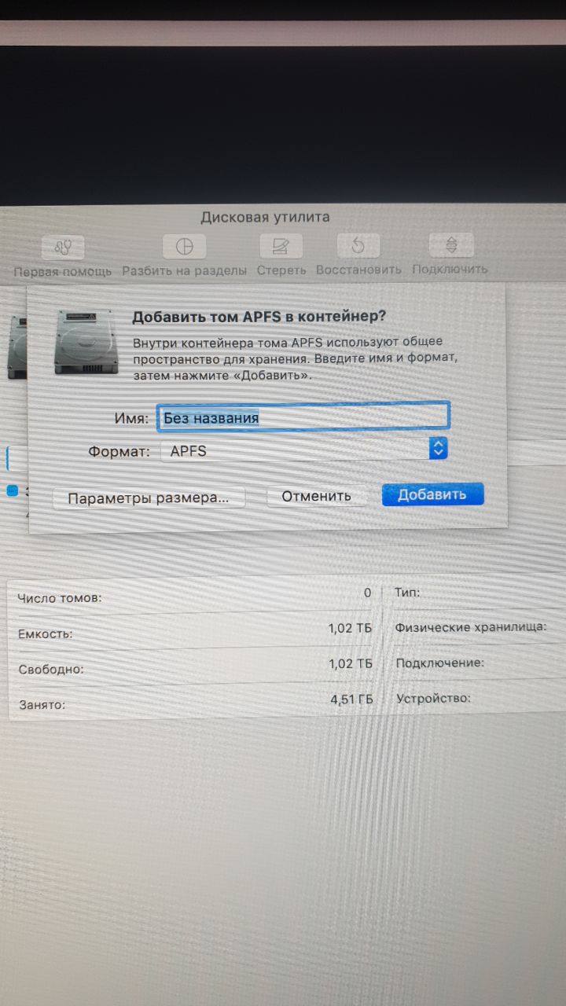This screenshot has height=1006, width=566.
Task: Click the Restore (Восстановить) arrow icon
Action: click(358, 246)
